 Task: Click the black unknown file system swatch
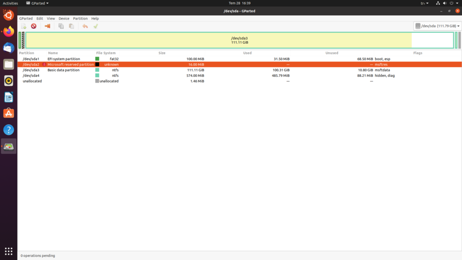pos(97,65)
